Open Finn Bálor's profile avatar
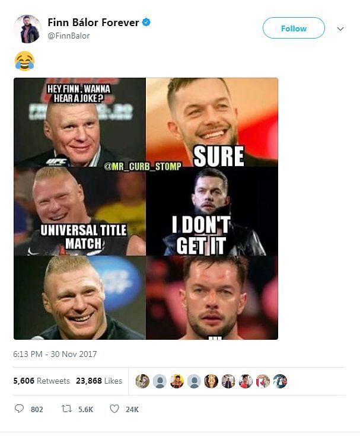This screenshot has height=437, width=360. pyautogui.click(x=27, y=29)
